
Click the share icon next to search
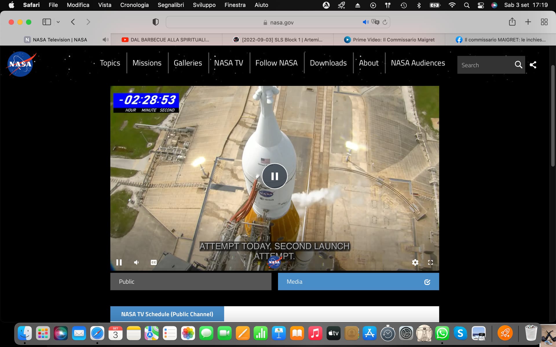(x=533, y=65)
